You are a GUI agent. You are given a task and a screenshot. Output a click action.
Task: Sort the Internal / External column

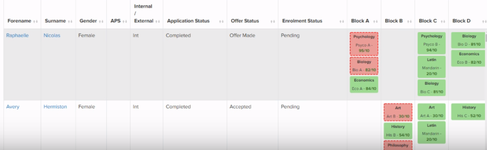coord(158,22)
